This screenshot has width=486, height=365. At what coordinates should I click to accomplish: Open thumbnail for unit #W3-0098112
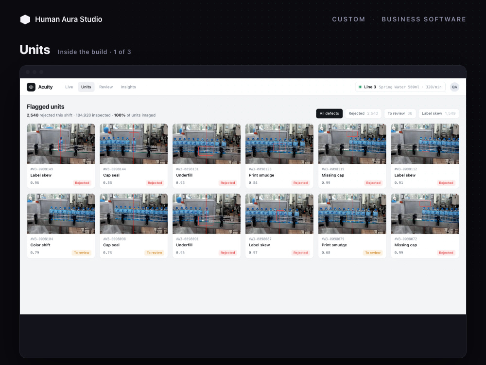point(425,144)
